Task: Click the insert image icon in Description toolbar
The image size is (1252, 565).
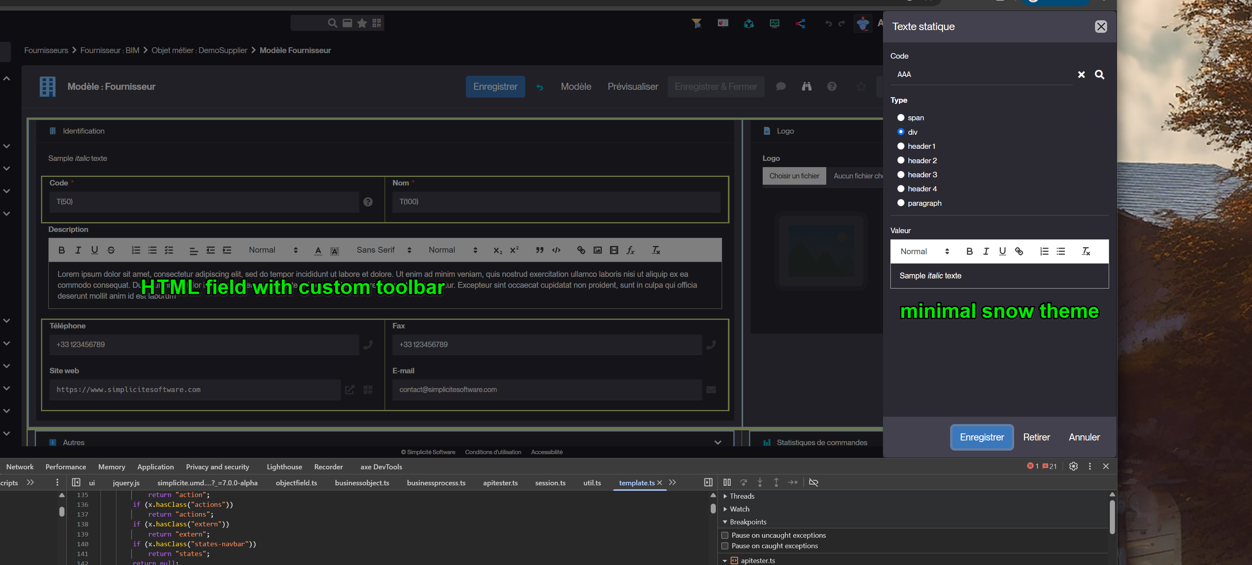Action: tap(597, 250)
